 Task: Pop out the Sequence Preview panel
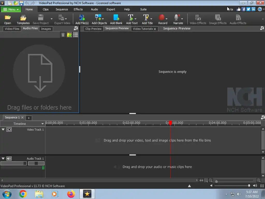pos(262,28)
